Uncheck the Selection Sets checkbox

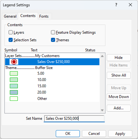[x=10, y=40]
